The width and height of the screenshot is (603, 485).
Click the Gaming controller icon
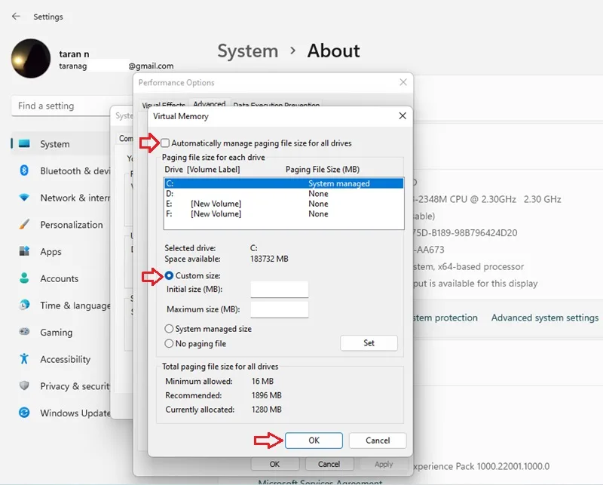click(x=24, y=331)
